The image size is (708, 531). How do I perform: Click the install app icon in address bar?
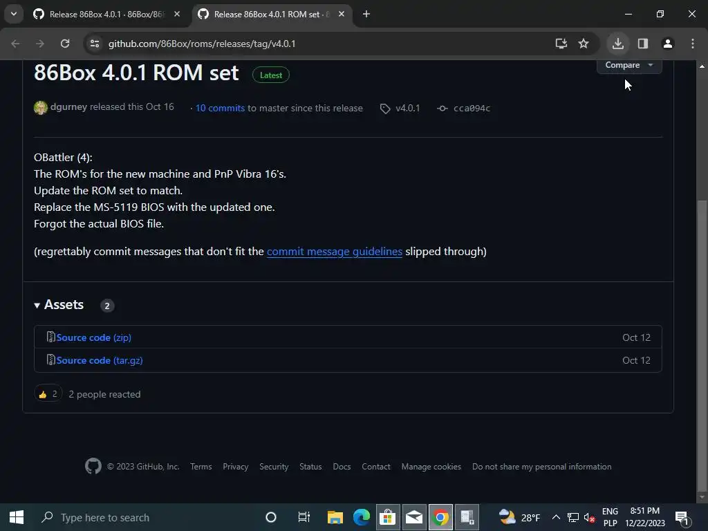click(561, 44)
